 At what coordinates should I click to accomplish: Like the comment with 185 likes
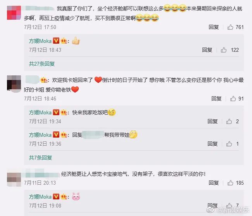[230, 183]
